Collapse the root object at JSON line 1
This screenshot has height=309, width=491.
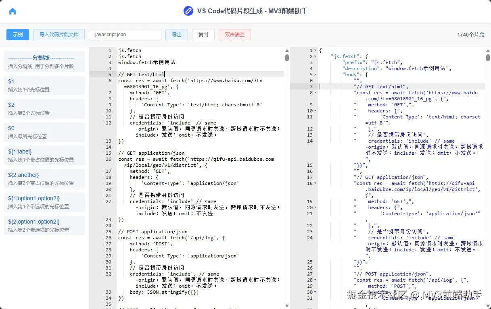315,51
